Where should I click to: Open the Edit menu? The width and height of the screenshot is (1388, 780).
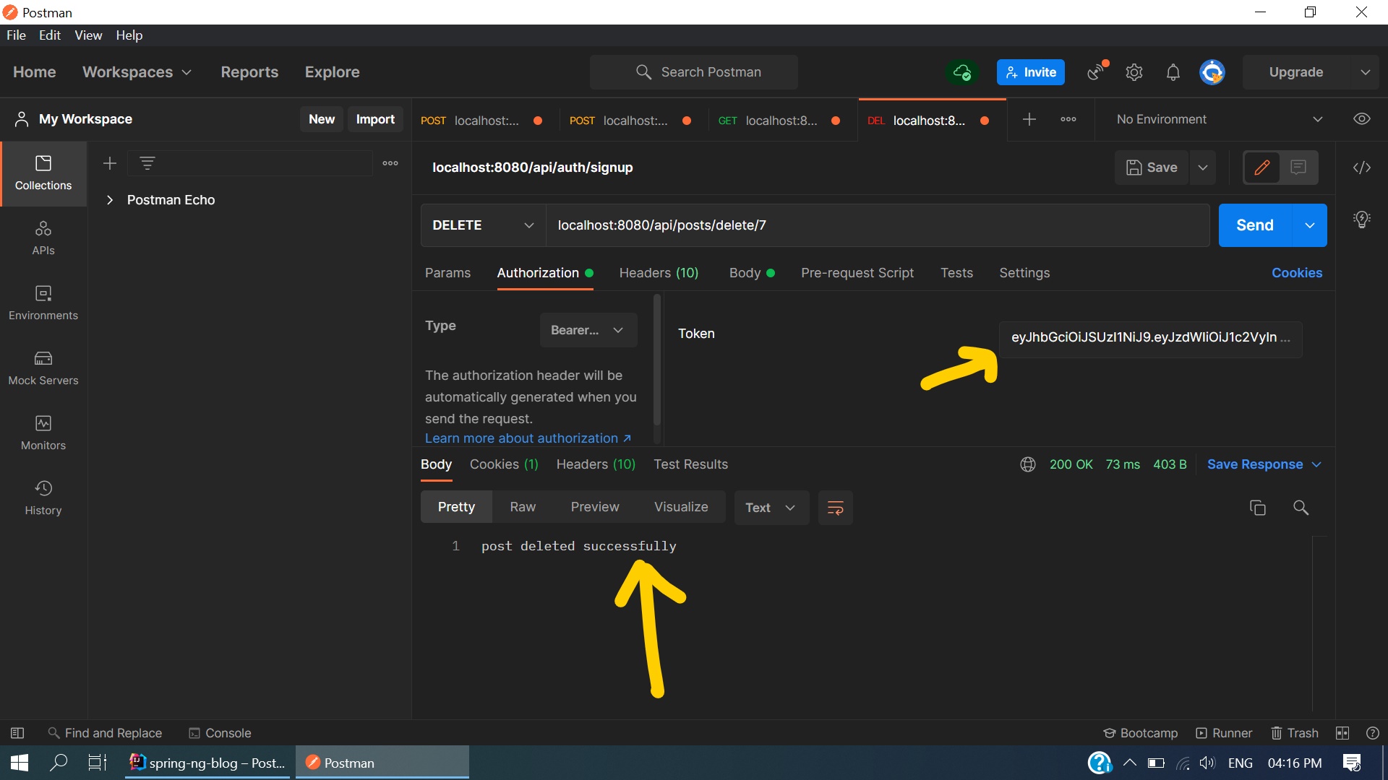click(x=49, y=35)
